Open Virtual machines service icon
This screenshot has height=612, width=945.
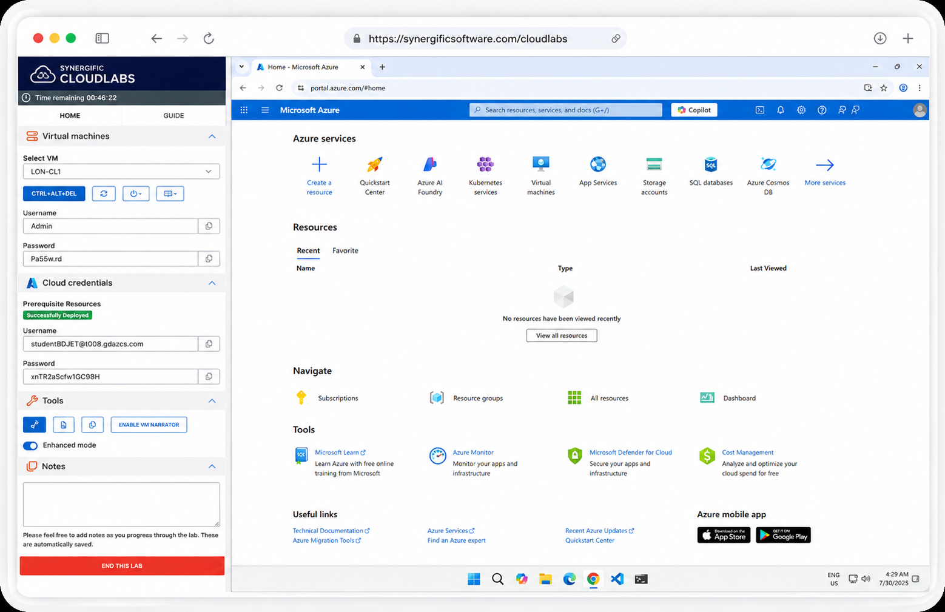[541, 164]
